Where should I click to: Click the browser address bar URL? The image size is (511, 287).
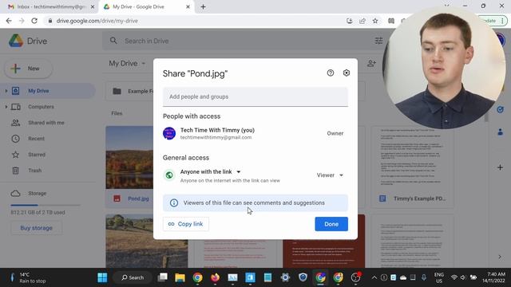[97, 21]
